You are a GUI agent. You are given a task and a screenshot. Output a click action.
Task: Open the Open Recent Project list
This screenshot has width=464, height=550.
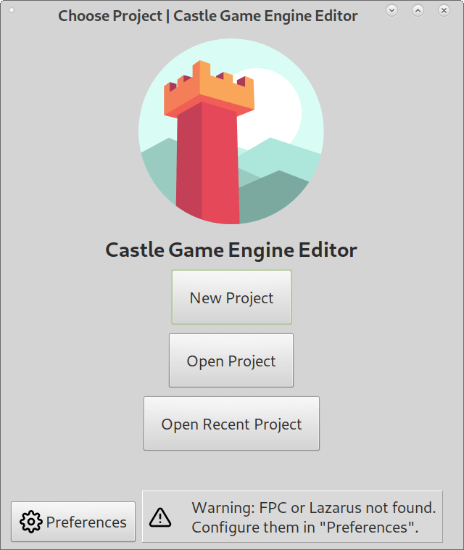point(231,423)
